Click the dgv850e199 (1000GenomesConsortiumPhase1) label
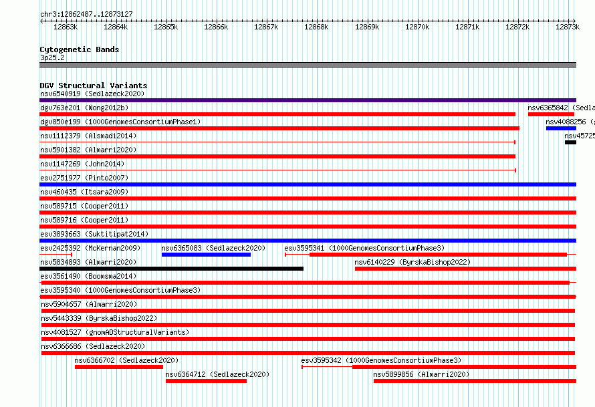 tap(120, 122)
